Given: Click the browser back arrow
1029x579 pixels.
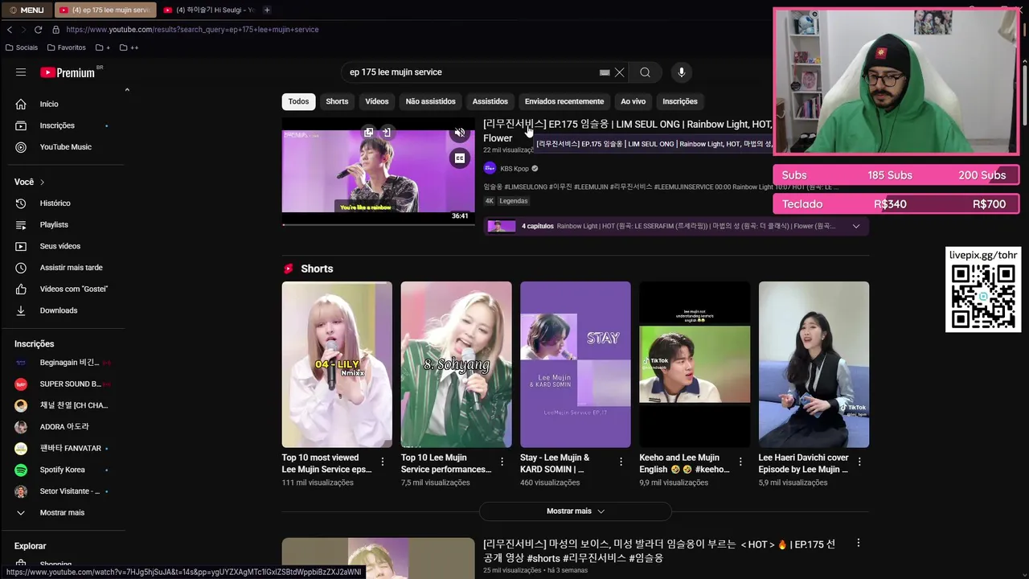Looking at the screenshot, I should coord(10,30).
